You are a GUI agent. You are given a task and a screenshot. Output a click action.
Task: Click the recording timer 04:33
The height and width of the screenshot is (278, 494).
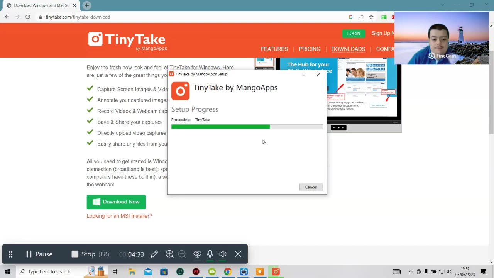click(132, 254)
